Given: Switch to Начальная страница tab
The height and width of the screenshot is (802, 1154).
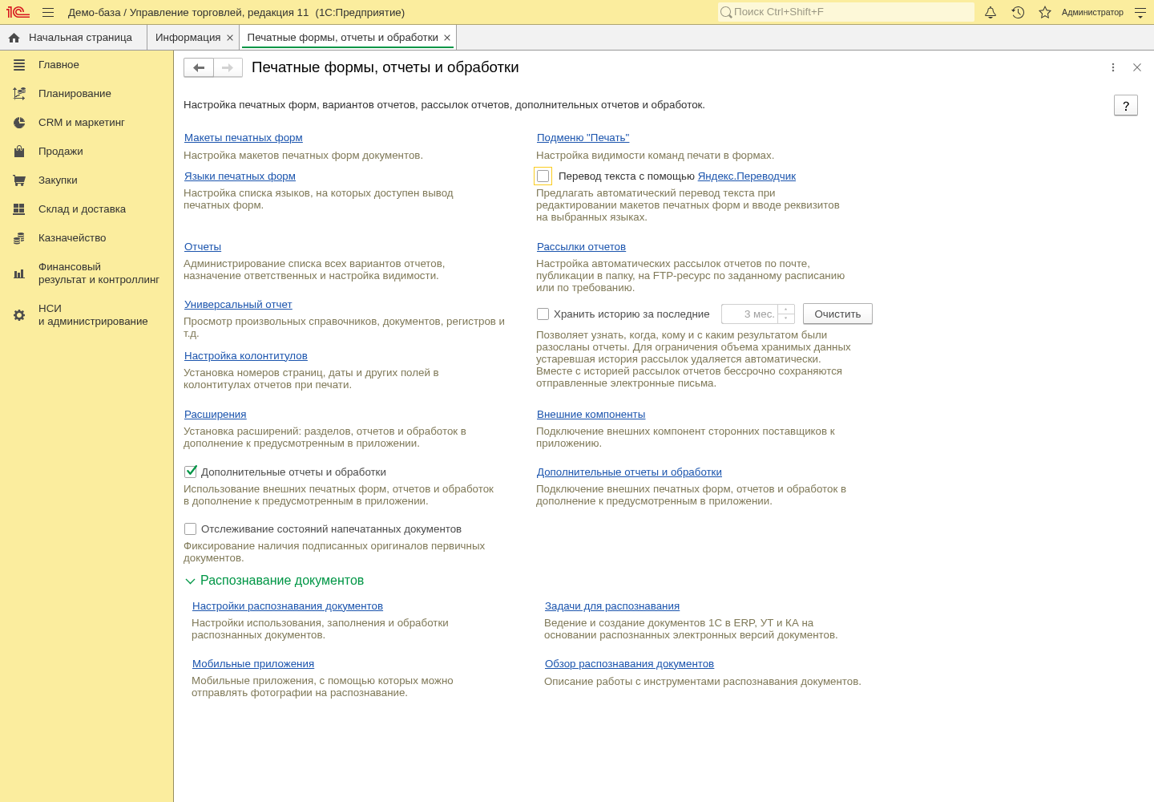Looking at the screenshot, I should (x=73, y=38).
